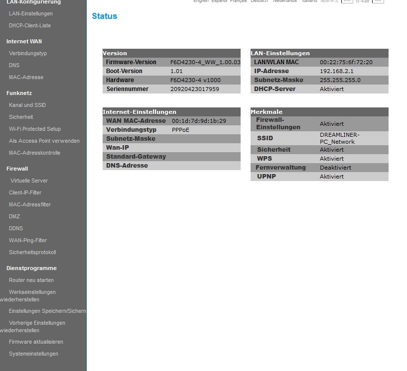Select the Internet WAN section heading

[24, 41]
